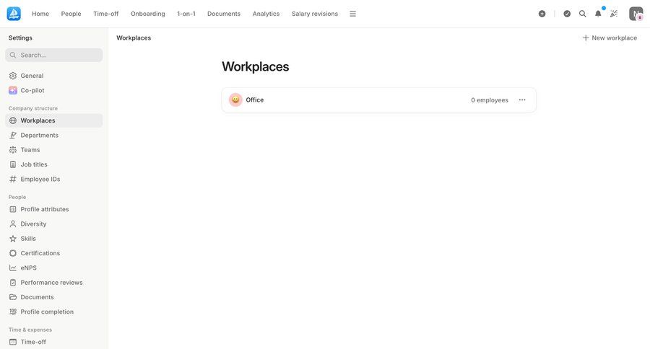Click the Teams sidebar icon
Viewport: 650px width, 349px height.
[x=13, y=150]
